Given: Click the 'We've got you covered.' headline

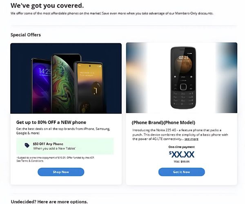Looking at the screenshot, I should pyautogui.click(x=47, y=5).
